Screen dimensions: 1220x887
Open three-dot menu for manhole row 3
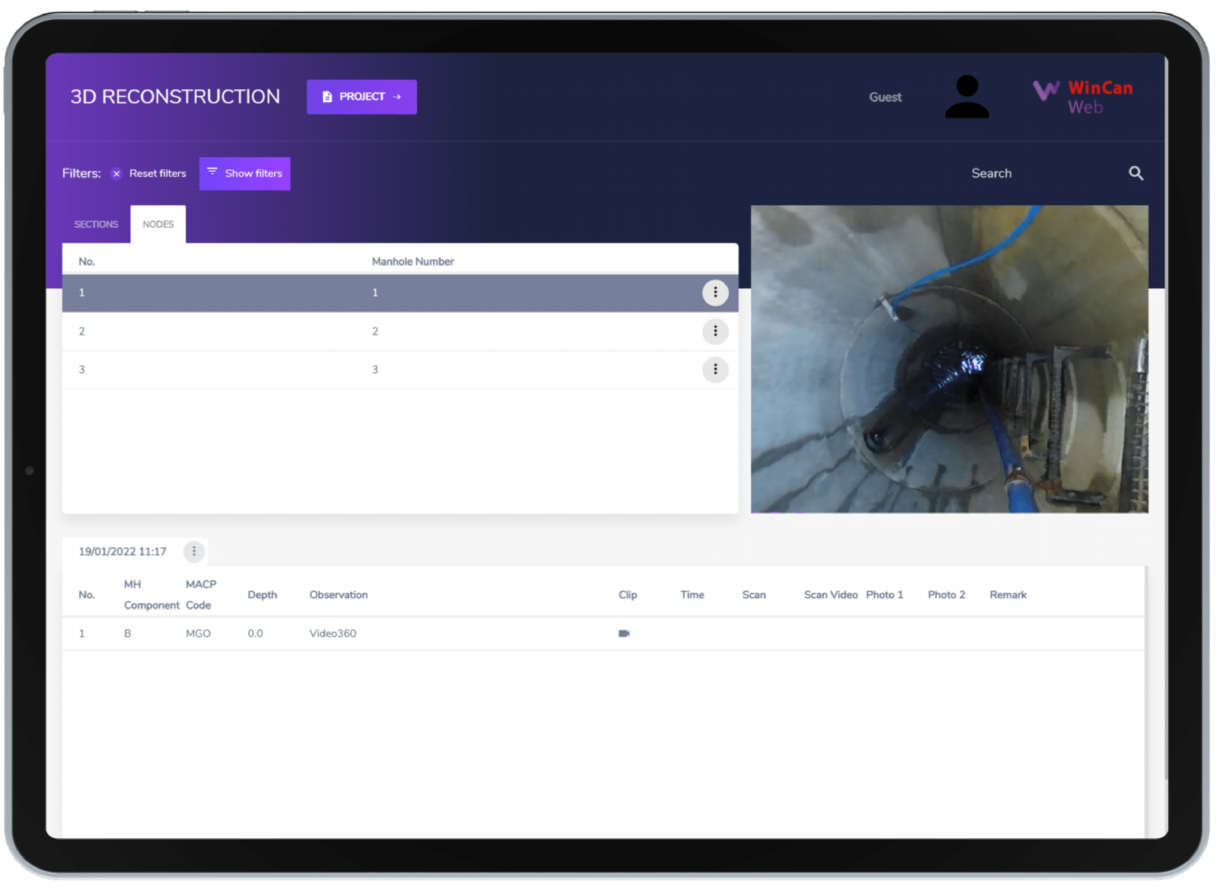coord(715,370)
